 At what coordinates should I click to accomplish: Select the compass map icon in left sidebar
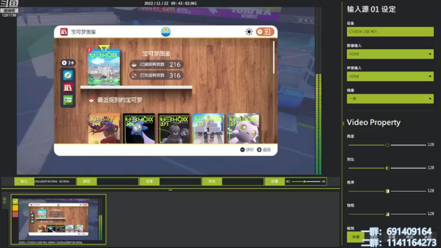[68, 75]
